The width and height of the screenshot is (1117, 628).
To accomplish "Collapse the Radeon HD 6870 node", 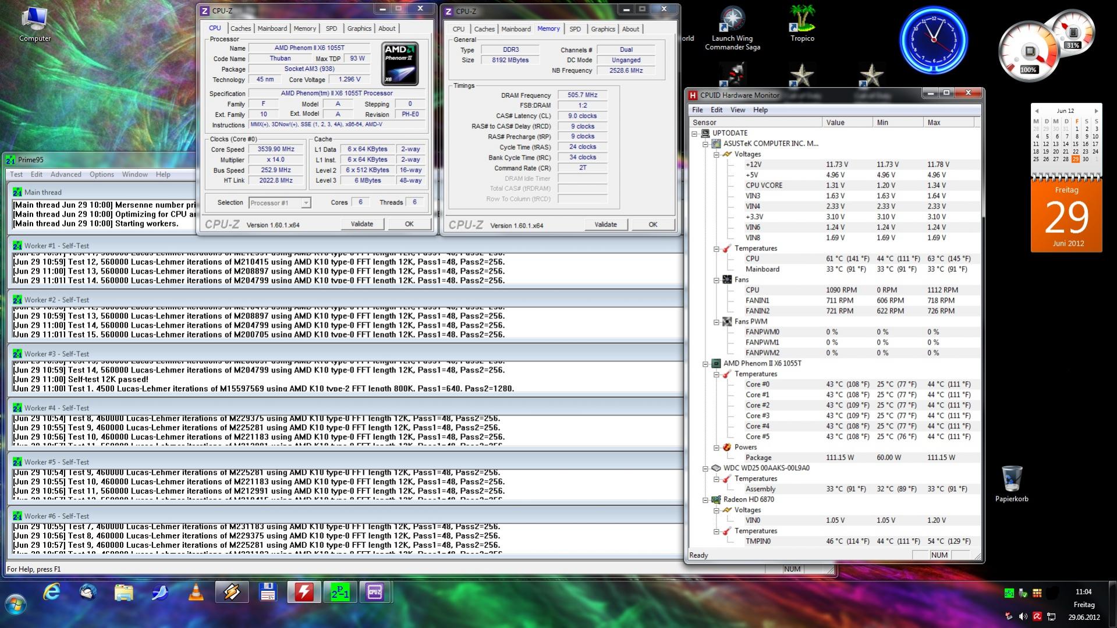I will [x=705, y=500].
